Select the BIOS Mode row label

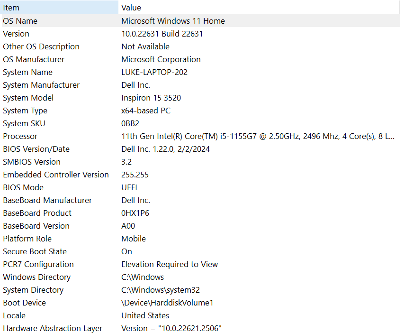23,187
